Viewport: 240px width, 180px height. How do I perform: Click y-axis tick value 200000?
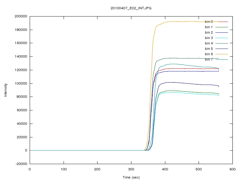(21, 16)
